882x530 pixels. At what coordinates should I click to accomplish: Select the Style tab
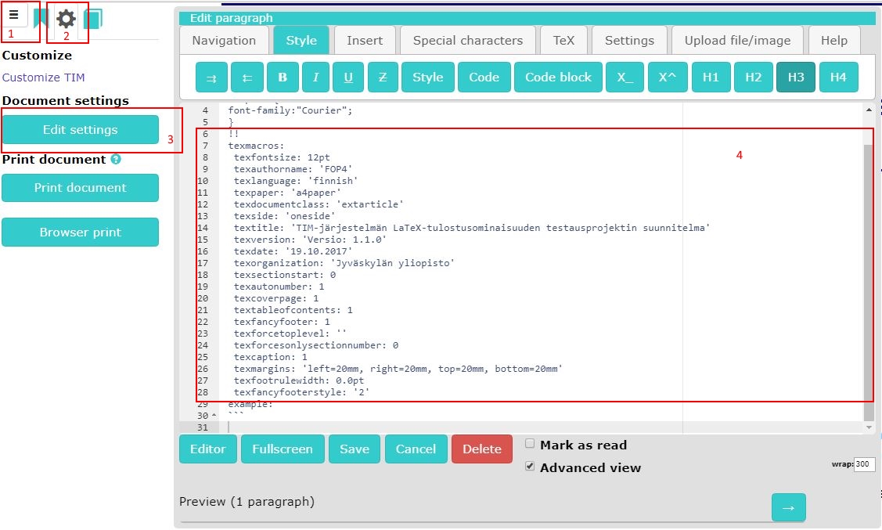(x=301, y=41)
